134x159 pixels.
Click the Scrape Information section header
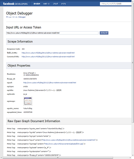pos(69,42)
